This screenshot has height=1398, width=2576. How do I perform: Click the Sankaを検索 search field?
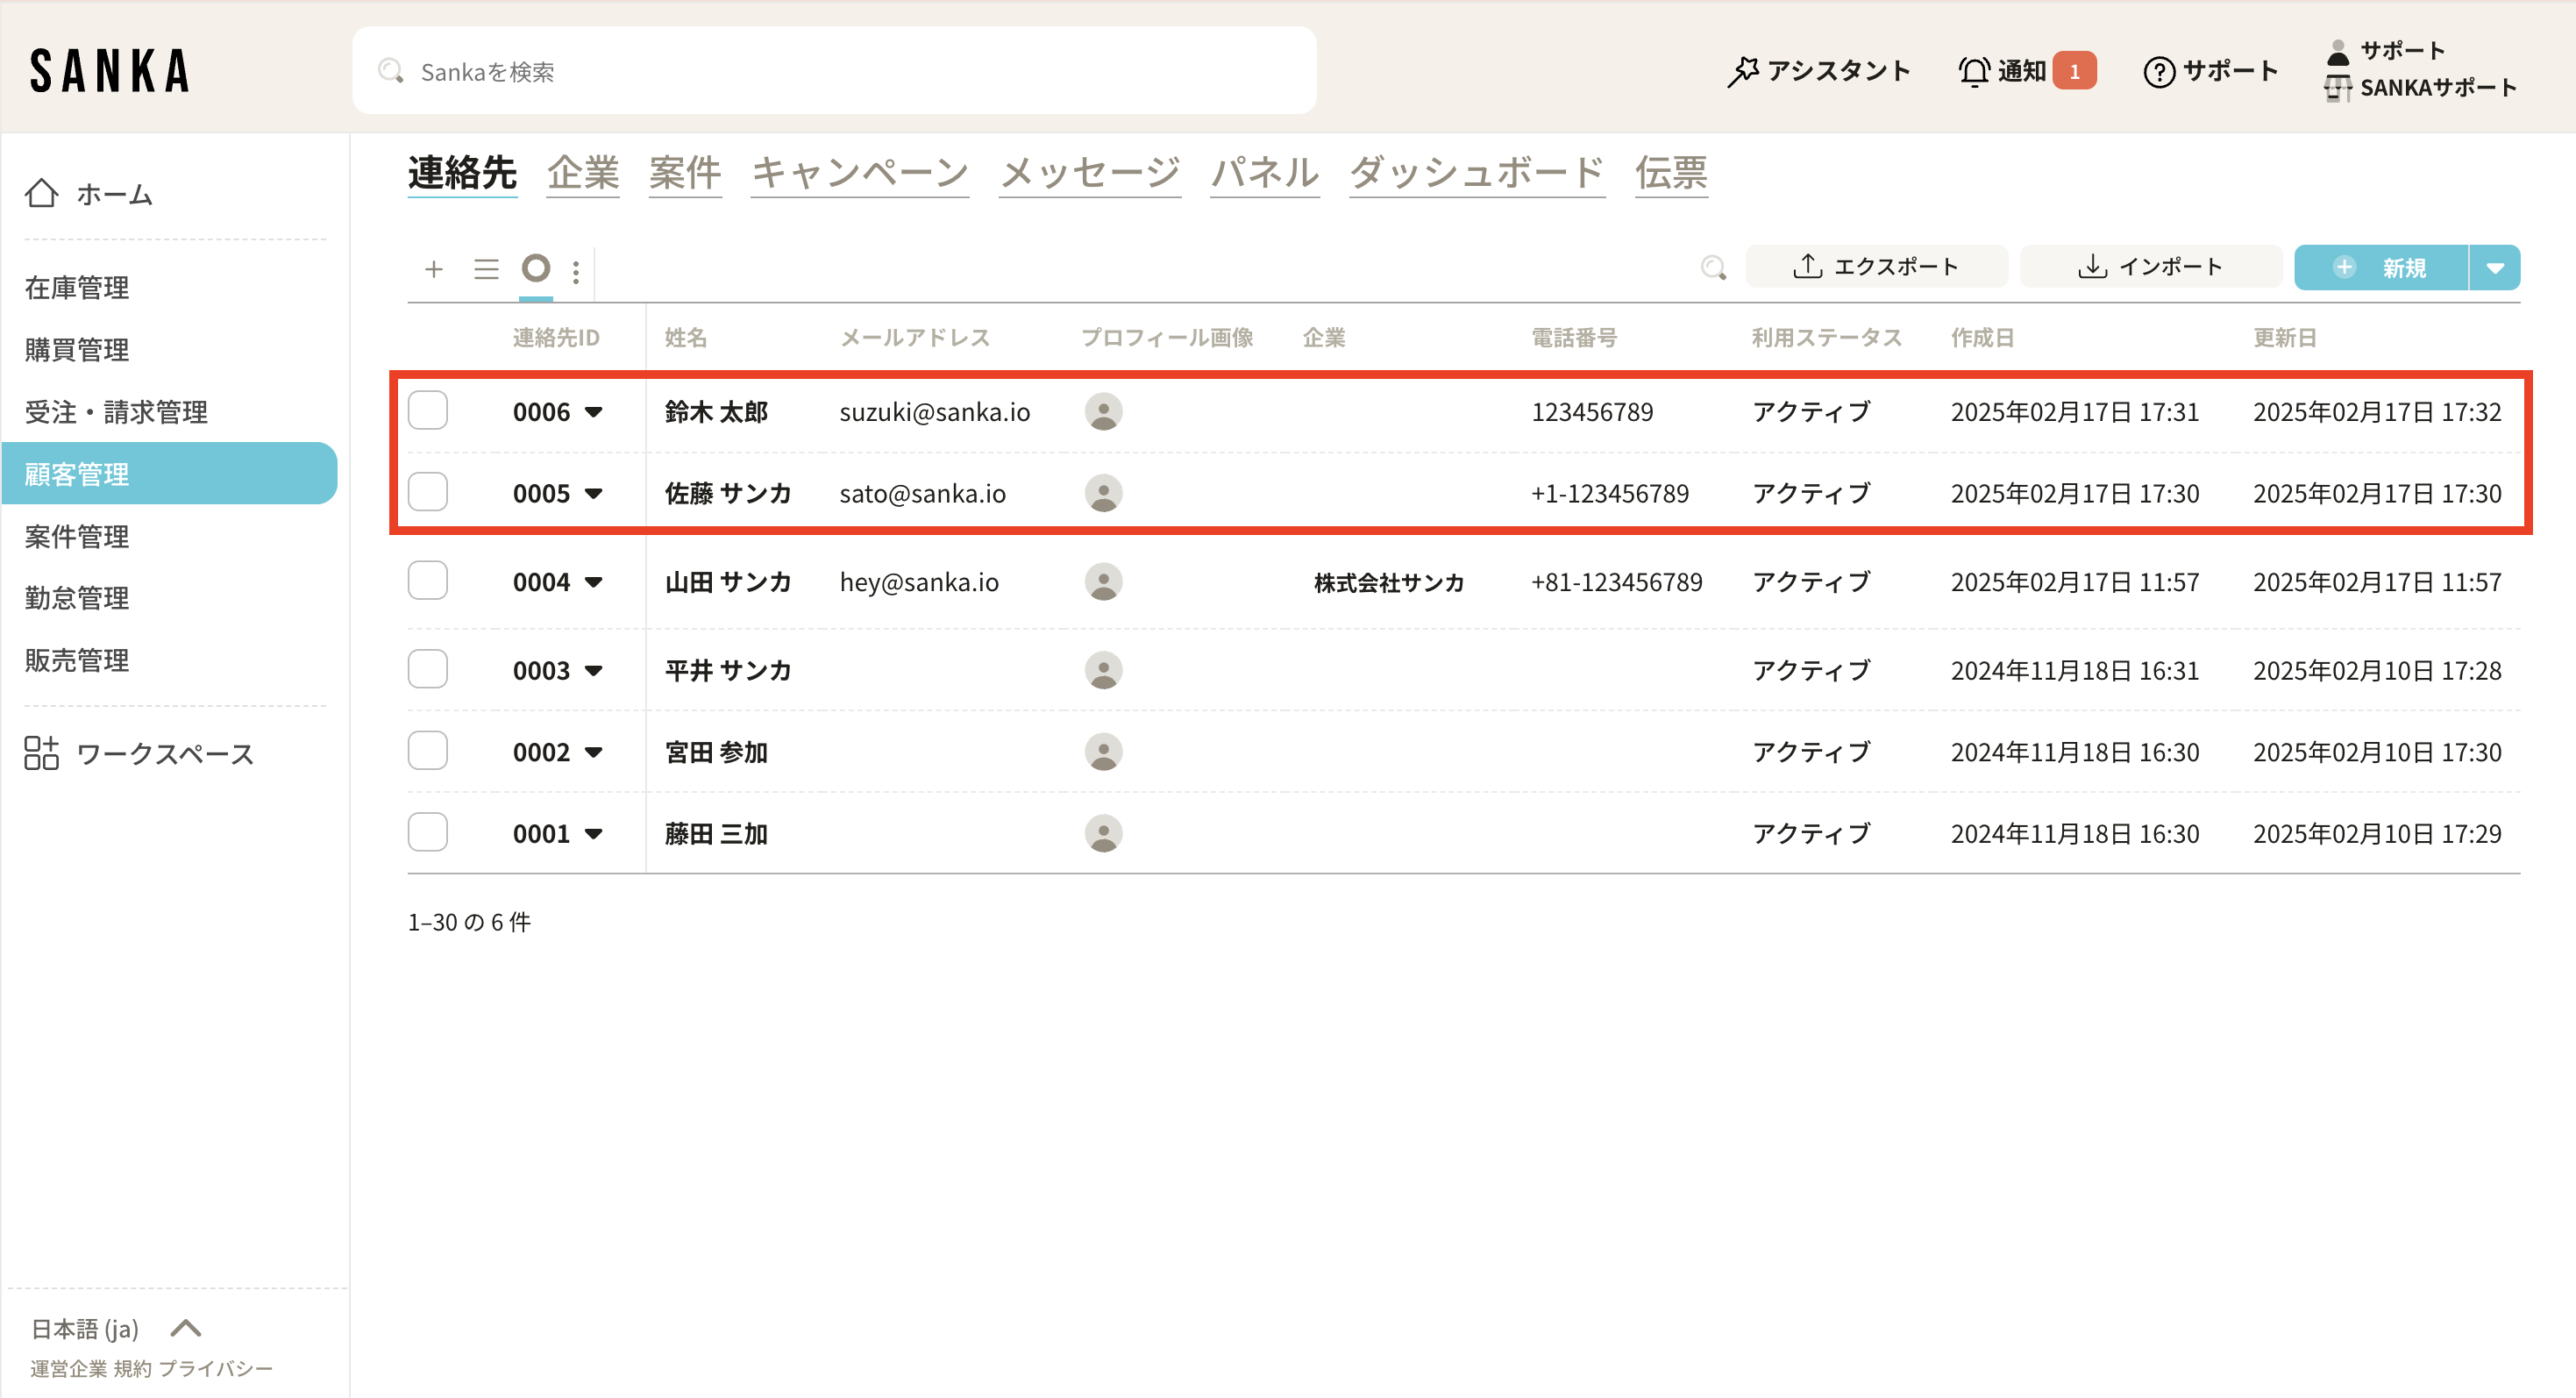(834, 71)
